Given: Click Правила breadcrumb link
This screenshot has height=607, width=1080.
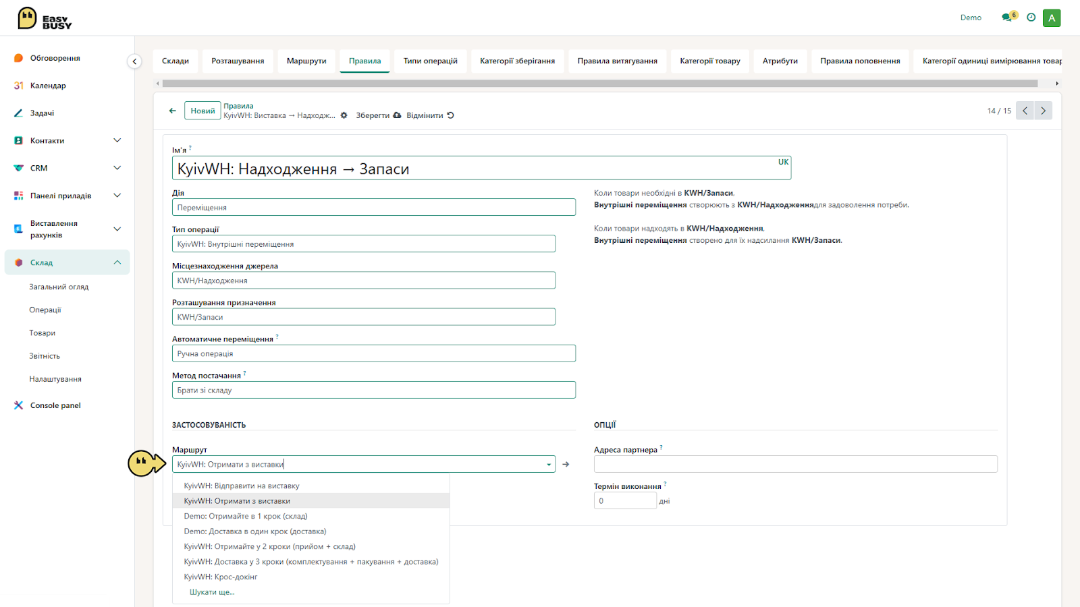Looking at the screenshot, I should click(x=238, y=106).
